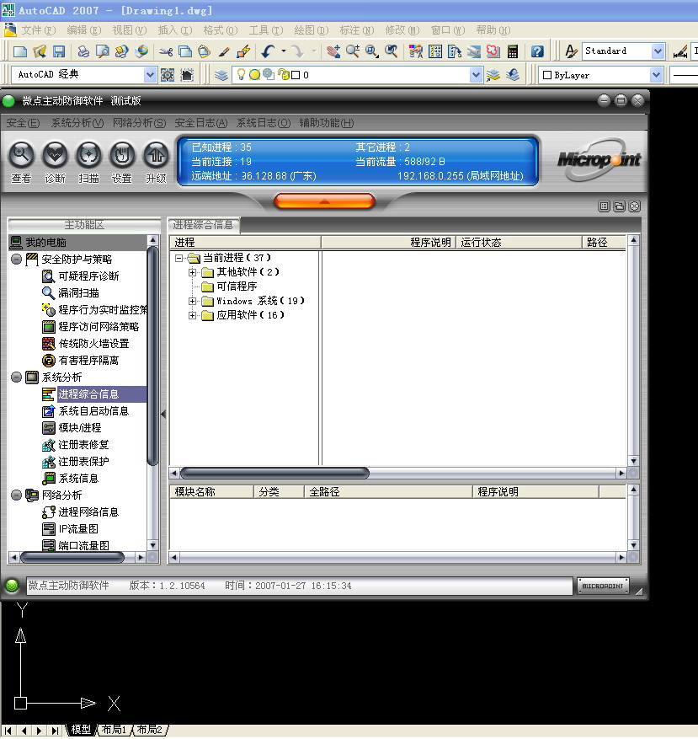Click the AutoCAD Undo arrow
698x739 pixels.
tap(268, 51)
